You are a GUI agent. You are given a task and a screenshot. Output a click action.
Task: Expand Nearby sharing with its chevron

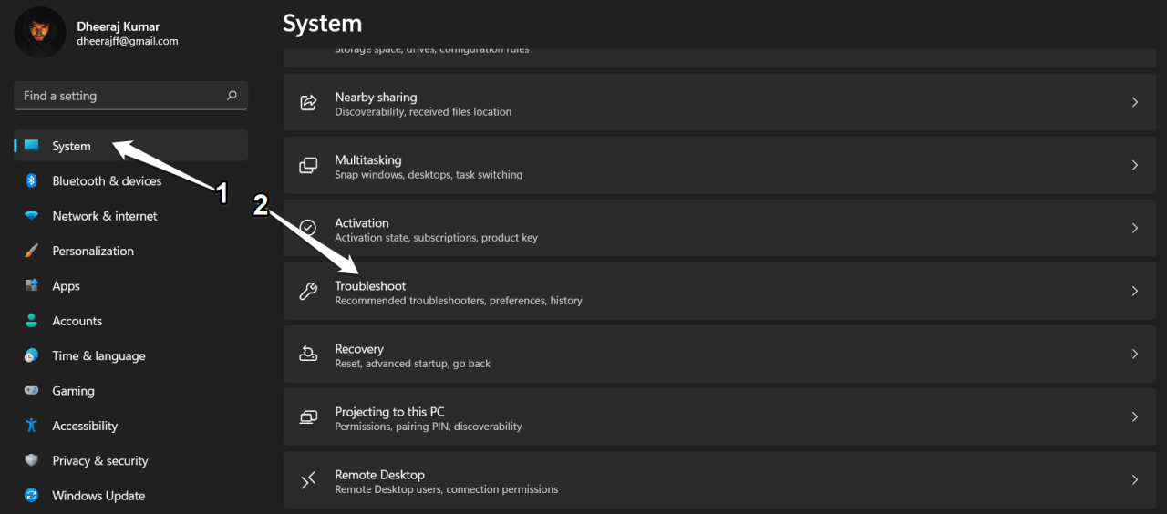1134,103
